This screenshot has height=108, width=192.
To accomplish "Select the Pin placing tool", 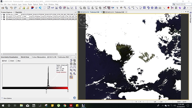I will point(129,8).
